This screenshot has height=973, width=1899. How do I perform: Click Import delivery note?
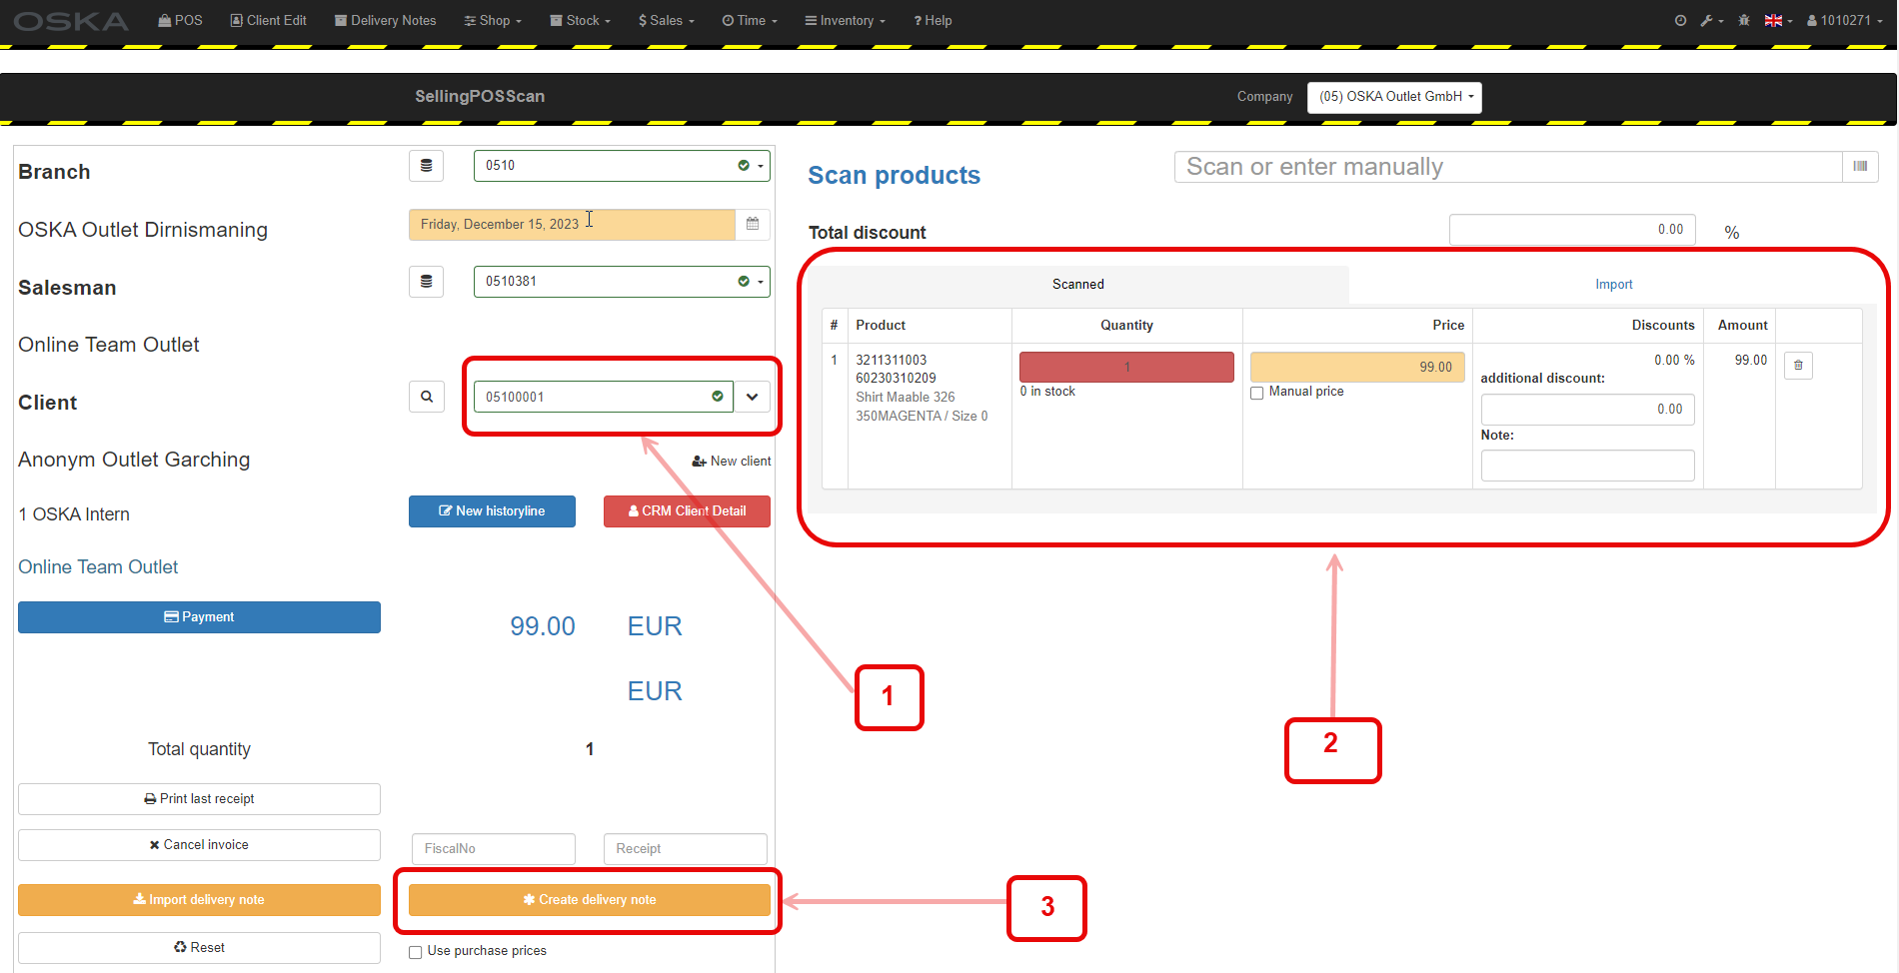pyautogui.click(x=199, y=900)
